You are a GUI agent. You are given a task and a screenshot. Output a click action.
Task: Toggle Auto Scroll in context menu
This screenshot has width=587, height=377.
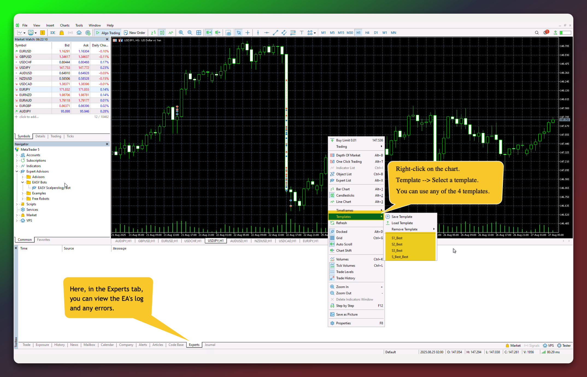pyautogui.click(x=344, y=244)
